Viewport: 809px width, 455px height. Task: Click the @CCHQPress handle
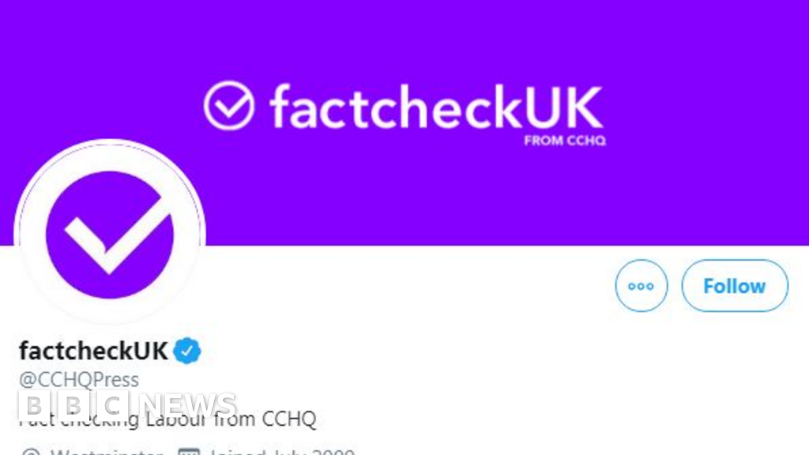click(x=79, y=379)
